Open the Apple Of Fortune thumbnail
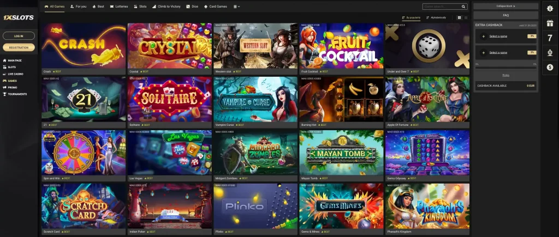Image resolution: width=559 pixels, height=237 pixels. point(427,99)
